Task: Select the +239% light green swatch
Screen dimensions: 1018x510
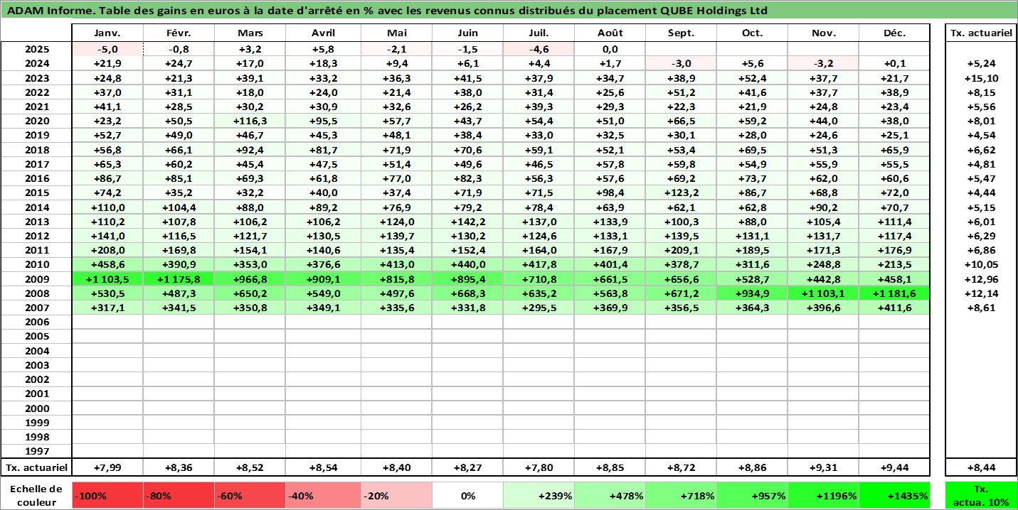Action: click(x=539, y=495)
